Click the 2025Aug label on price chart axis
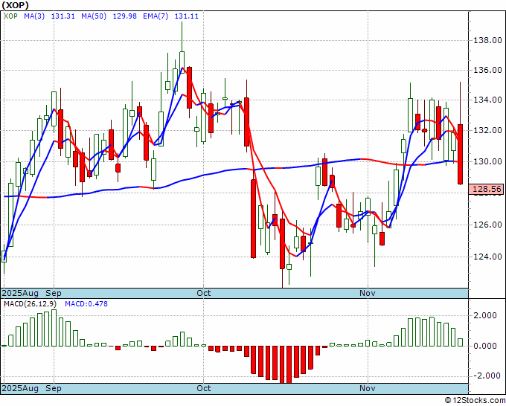This screenshot has width=506, height=406. click(x=21, y=293)
